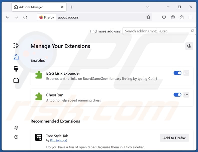
Task: Select the Extensions puzzle sidebar icon
Action: coord(16,57)
